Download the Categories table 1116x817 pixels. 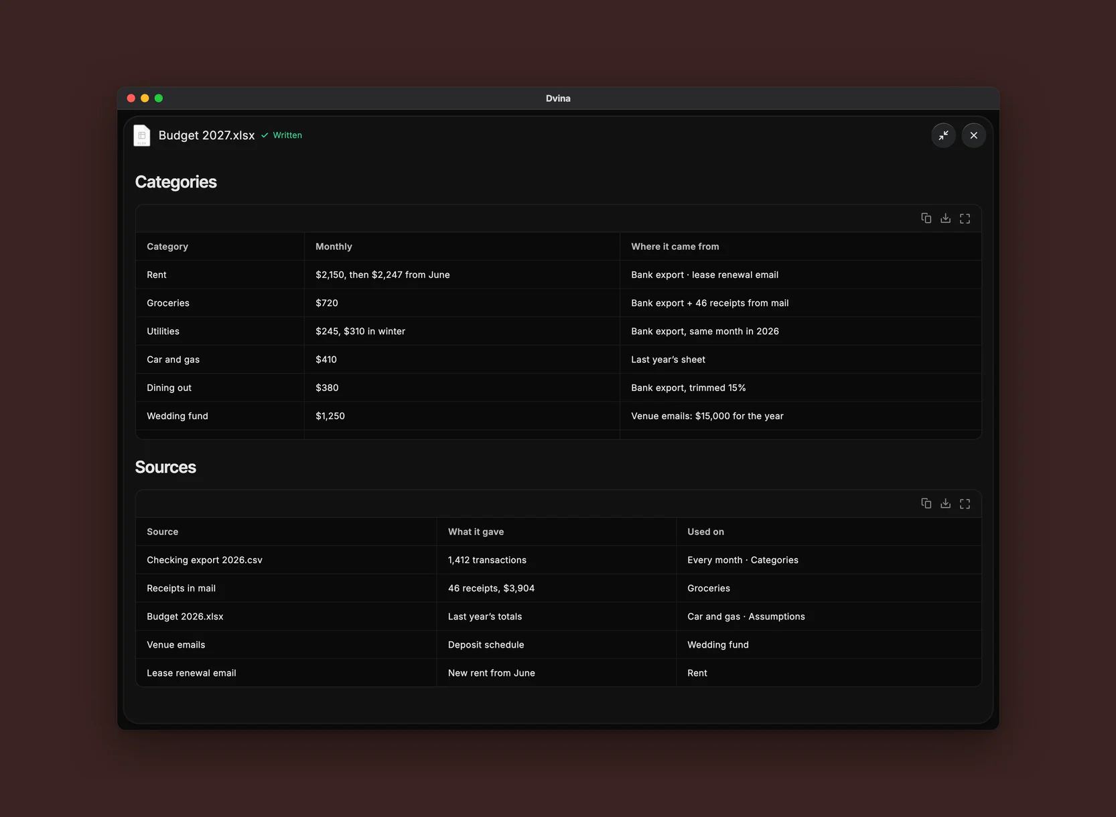click(945, 218)
